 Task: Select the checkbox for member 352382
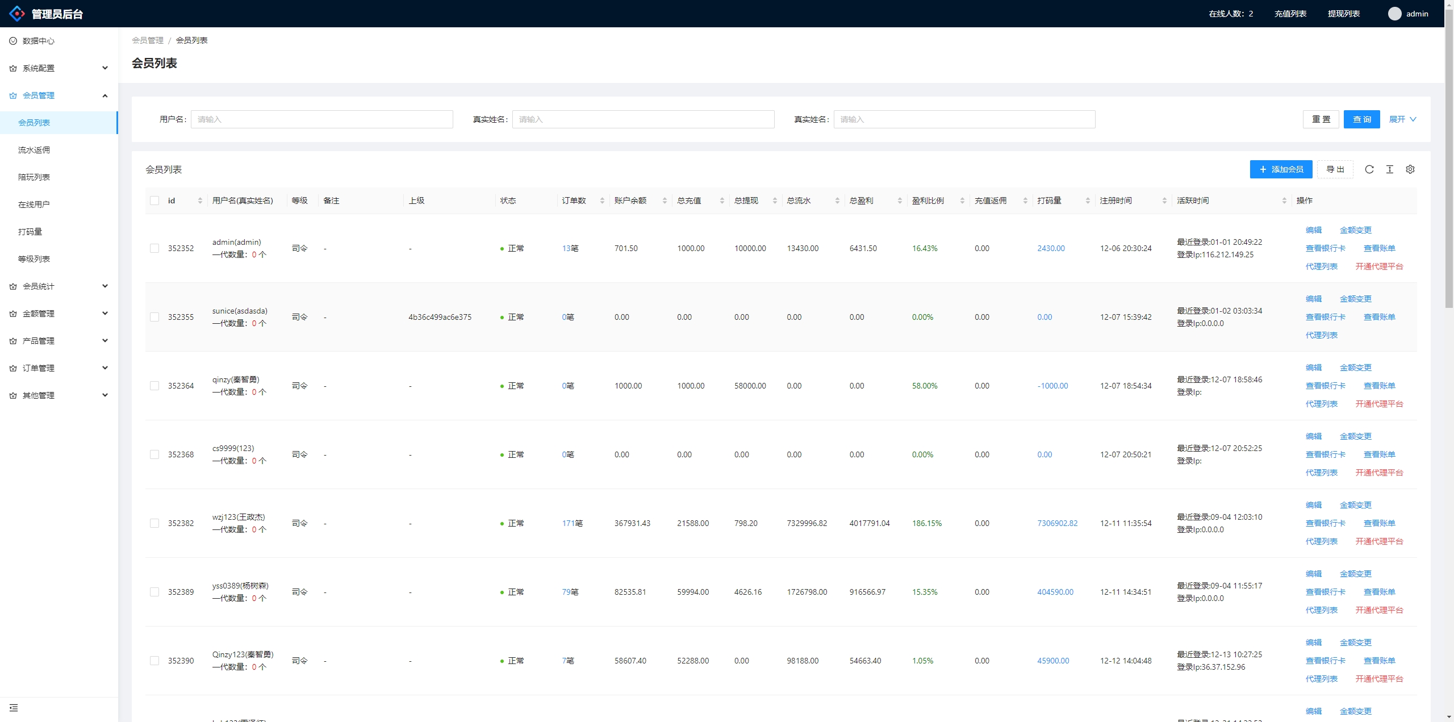[x=154, y=523]
